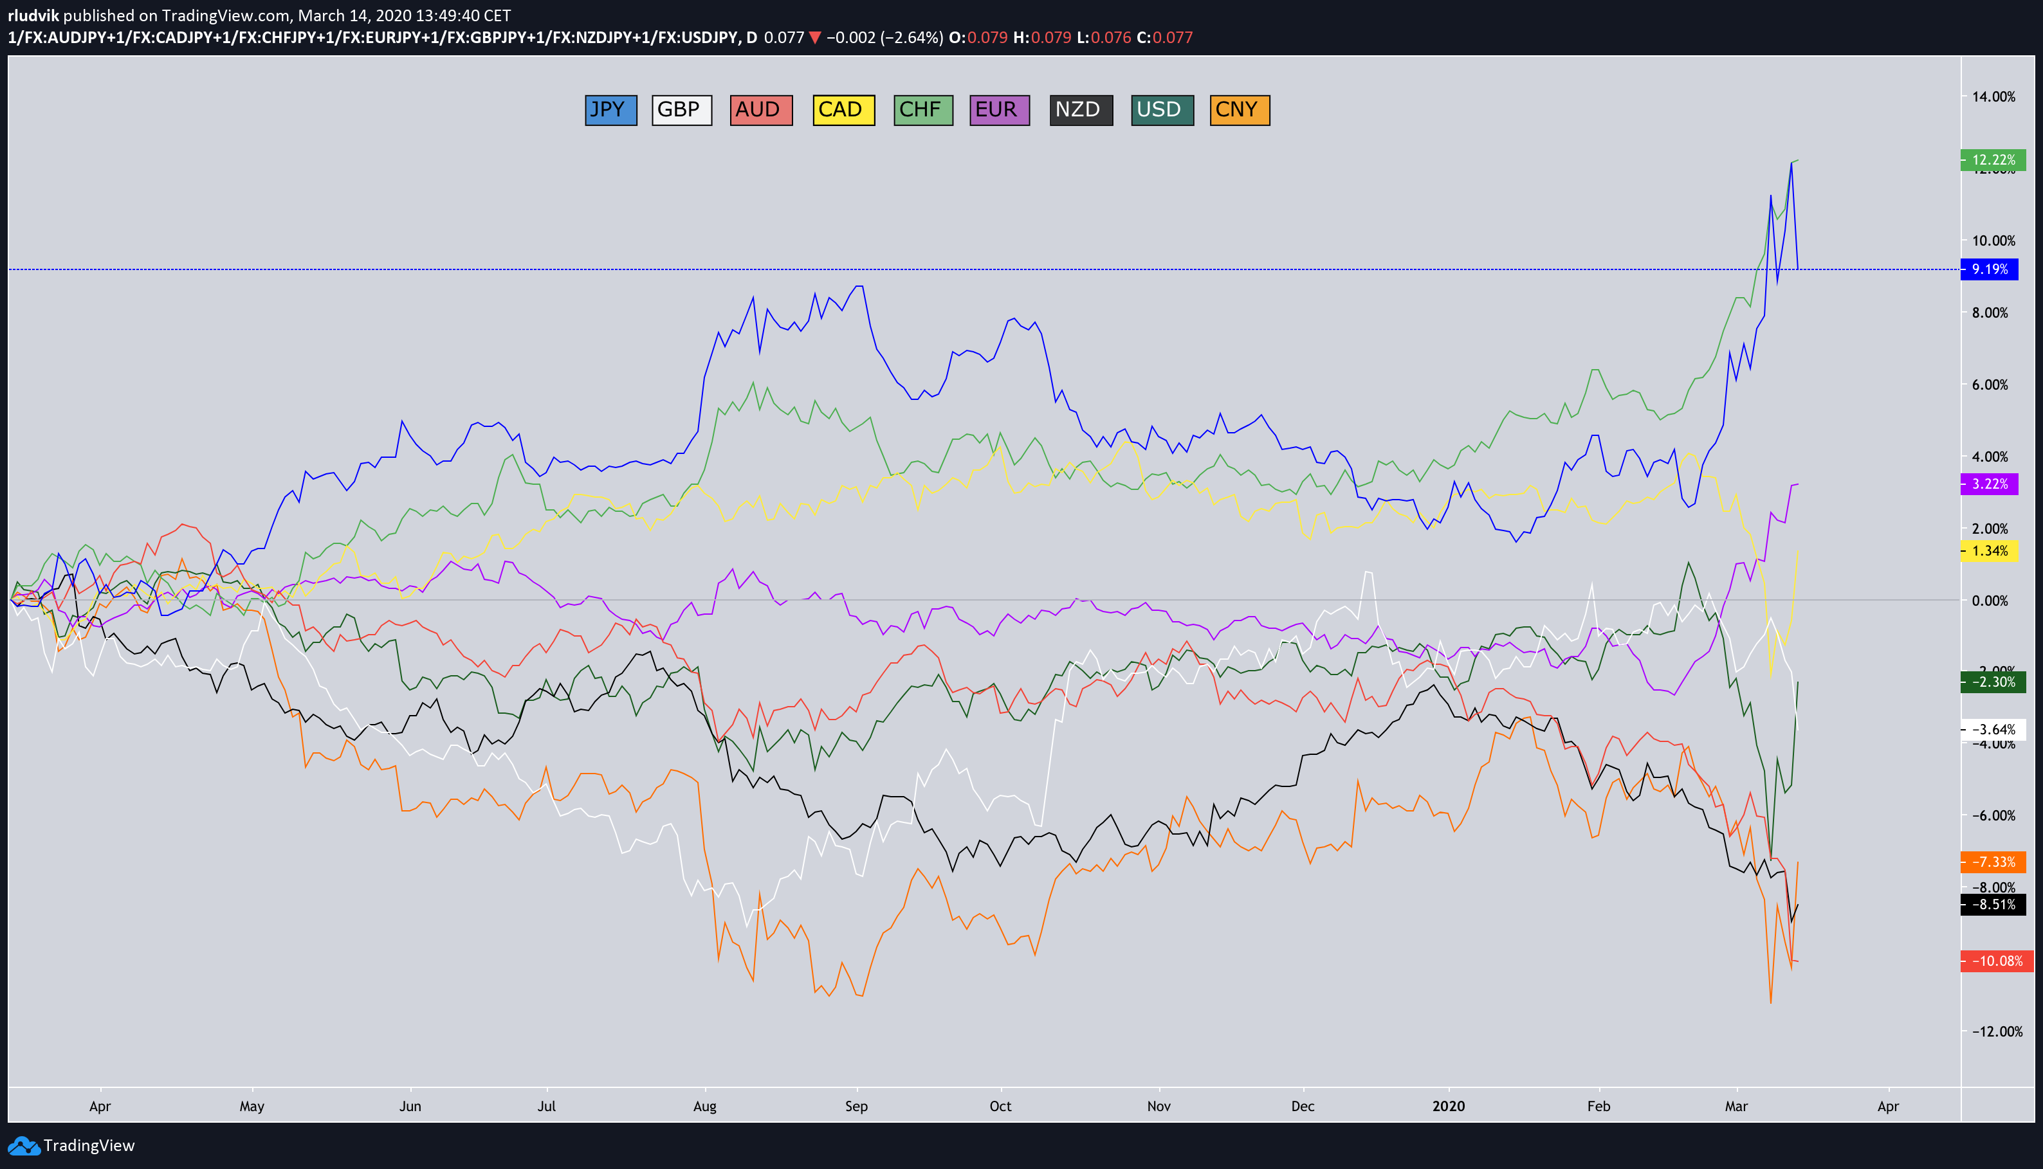Click the 0.00% axis tick label

[1990, 601]
